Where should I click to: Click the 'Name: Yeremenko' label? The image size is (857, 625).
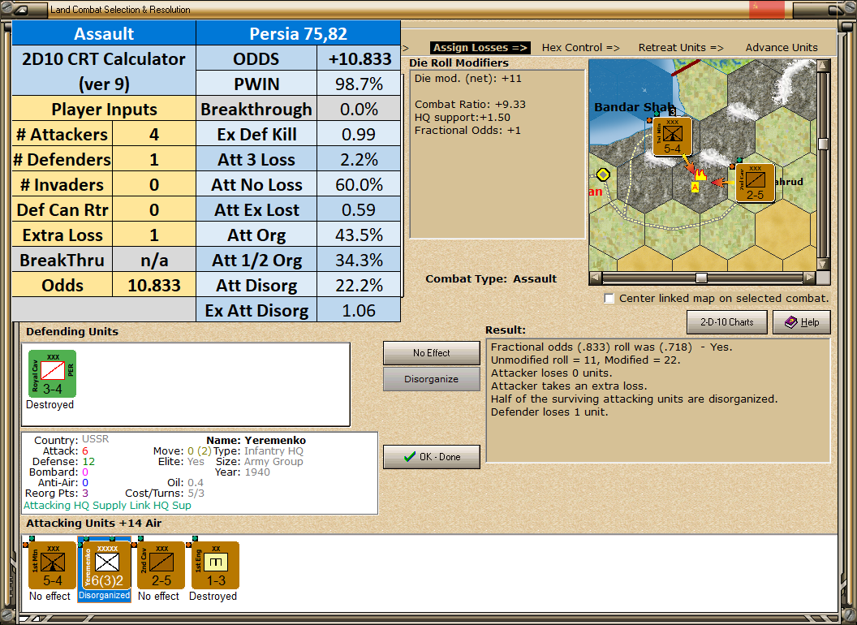tap(256, 440)
